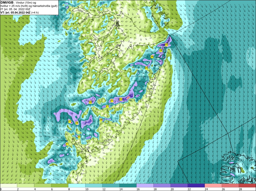Click gust label 27 directly left of central 31
Screen dimensions: 256x191
112,101
